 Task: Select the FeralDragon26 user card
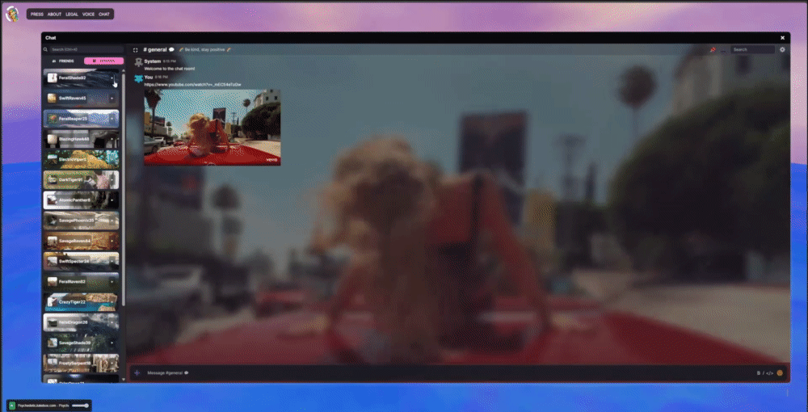point(81,322)
